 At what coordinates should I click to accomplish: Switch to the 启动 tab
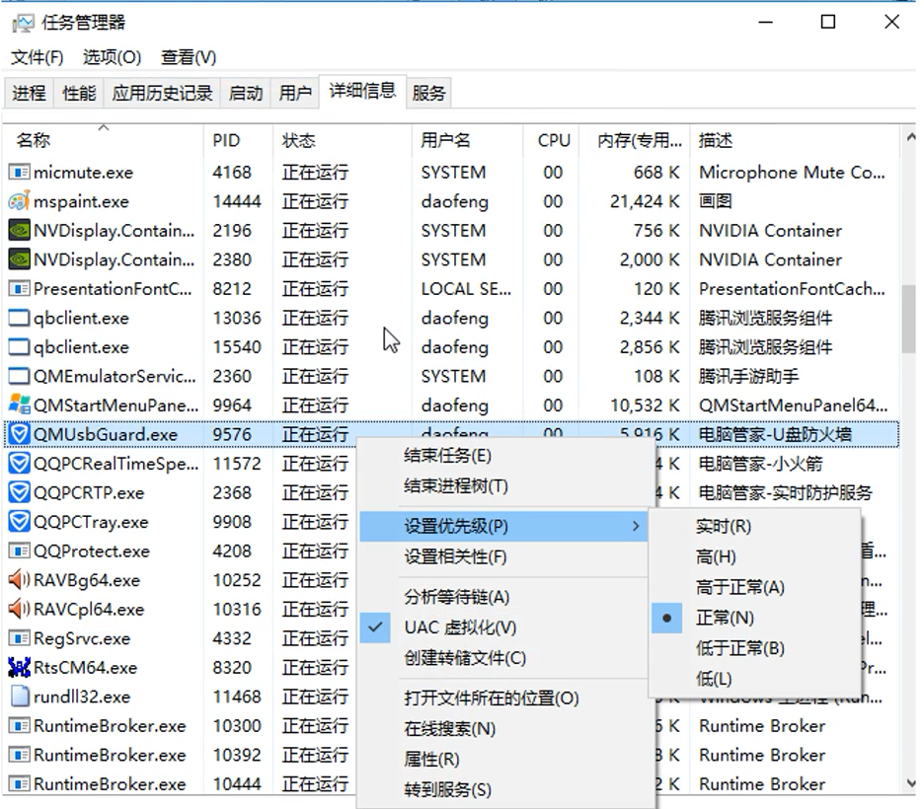[x=245, y=93]
